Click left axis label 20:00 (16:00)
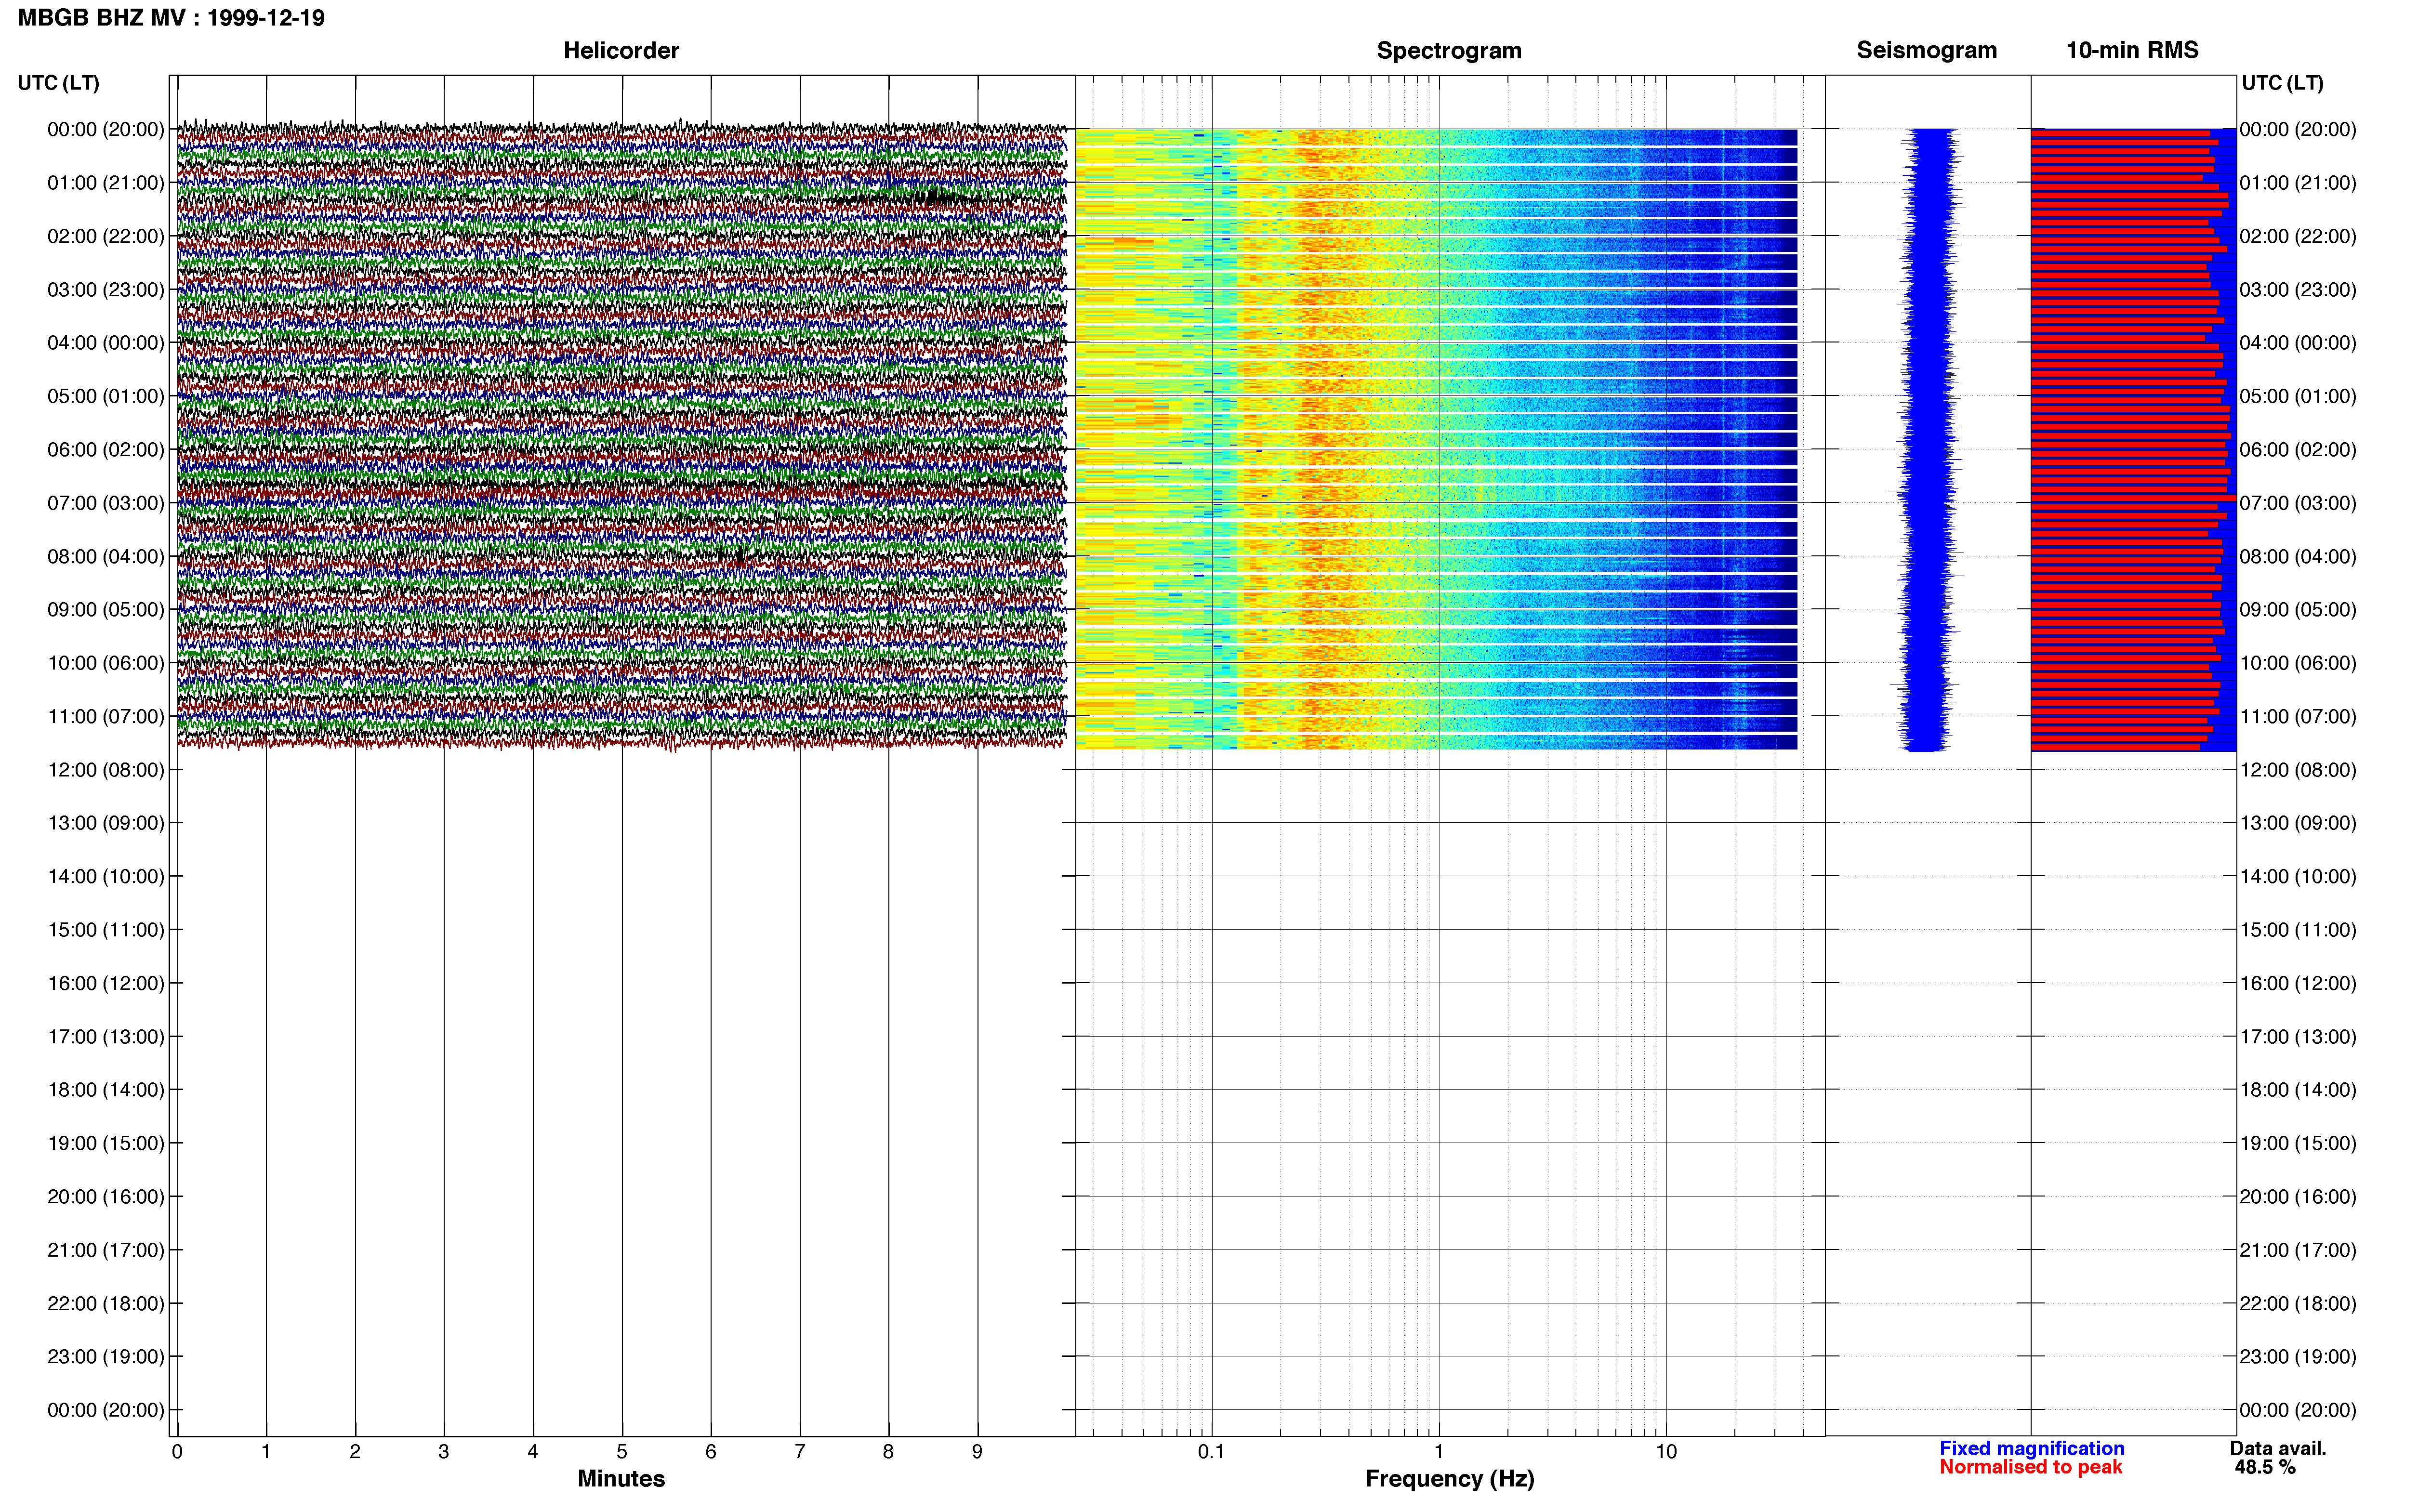 106,1197
